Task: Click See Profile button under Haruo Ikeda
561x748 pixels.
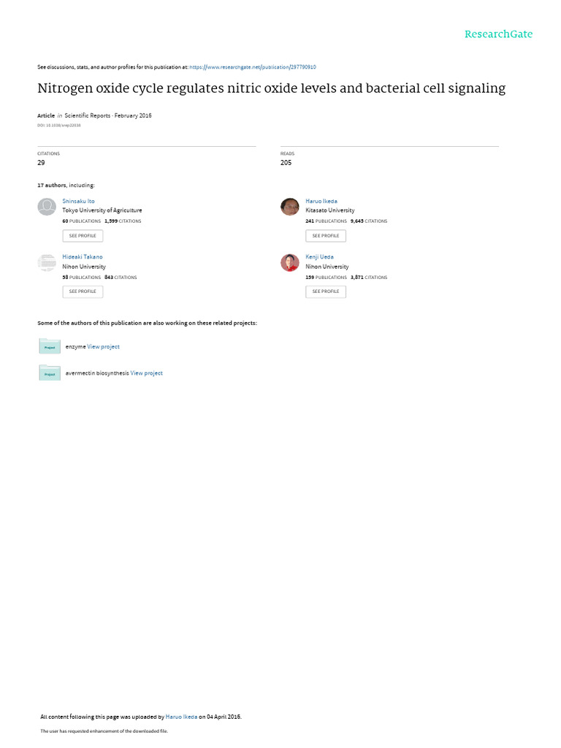Action: tap(326, 236)
